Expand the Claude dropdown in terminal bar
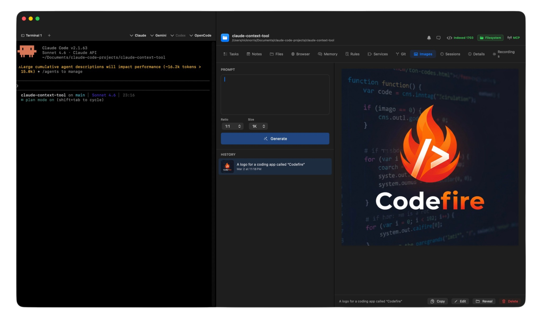542x329 pixels. click(x=138, y=35)
